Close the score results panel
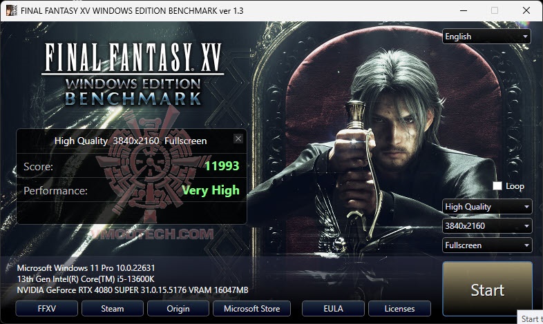 click(238, 139)
